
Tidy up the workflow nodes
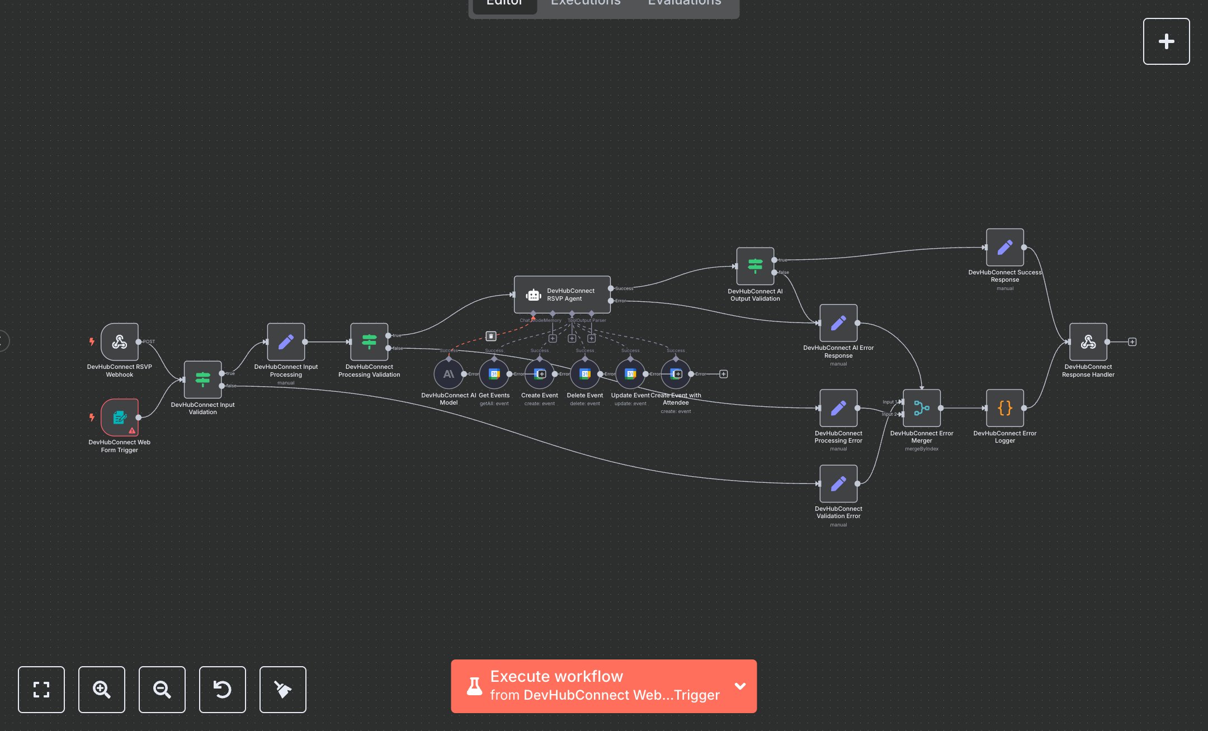pos(283,689)
